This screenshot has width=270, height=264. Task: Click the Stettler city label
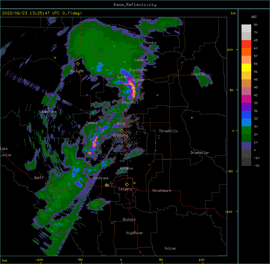(199, 74)
